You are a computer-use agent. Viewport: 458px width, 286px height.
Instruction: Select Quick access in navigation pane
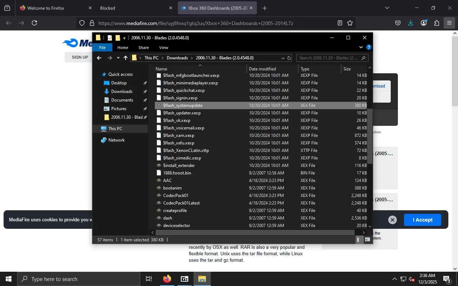click(x=121, y=74)
